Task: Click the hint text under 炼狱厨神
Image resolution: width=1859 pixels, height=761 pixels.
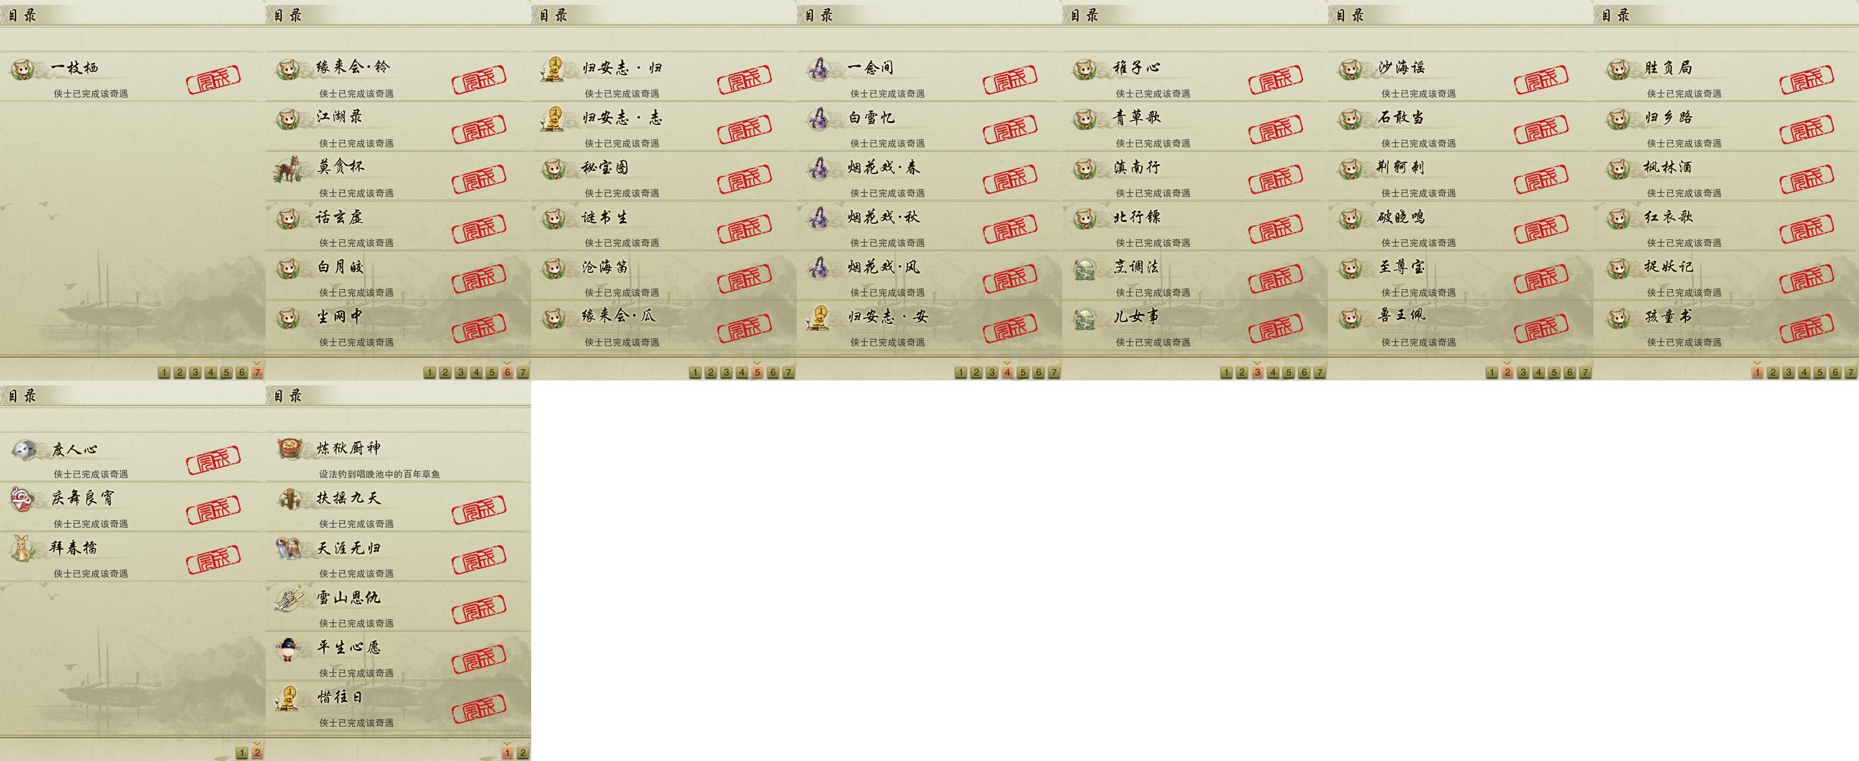Action: [x=379, y=474]
